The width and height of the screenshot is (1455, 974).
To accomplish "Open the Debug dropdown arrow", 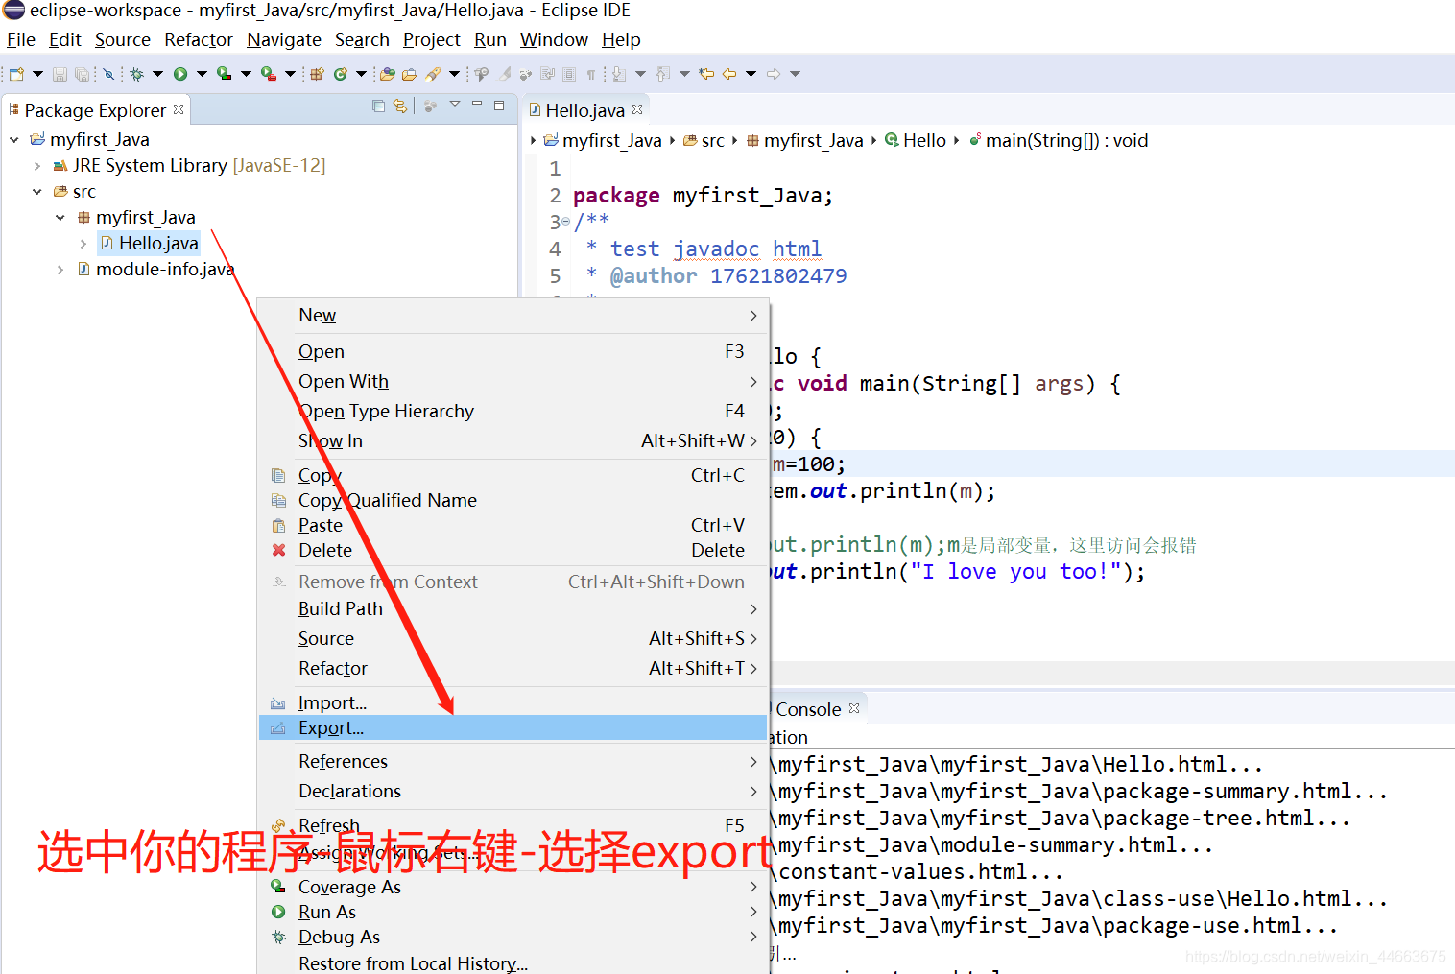I will click(x=157, y=74).
